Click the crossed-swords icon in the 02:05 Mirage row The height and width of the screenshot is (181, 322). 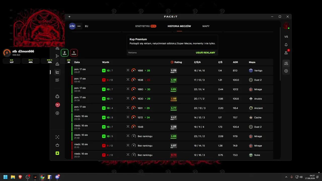128,89
